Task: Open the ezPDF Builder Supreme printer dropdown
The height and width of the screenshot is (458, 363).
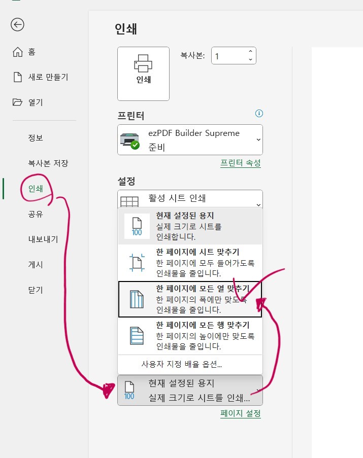Action: (x=190, y=139)
